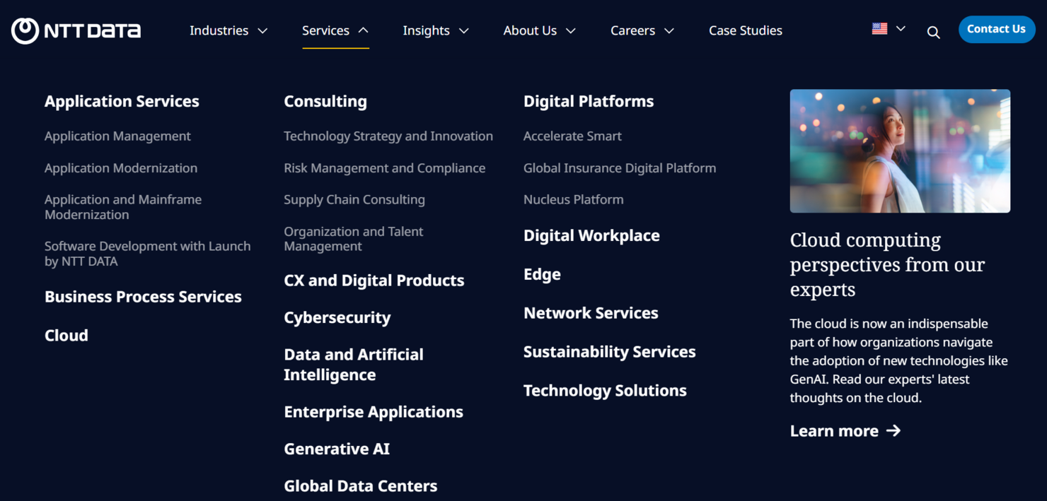Screen dimensions: 1047x501
Task: Click the Contact Us button
Action: [996, 29]
